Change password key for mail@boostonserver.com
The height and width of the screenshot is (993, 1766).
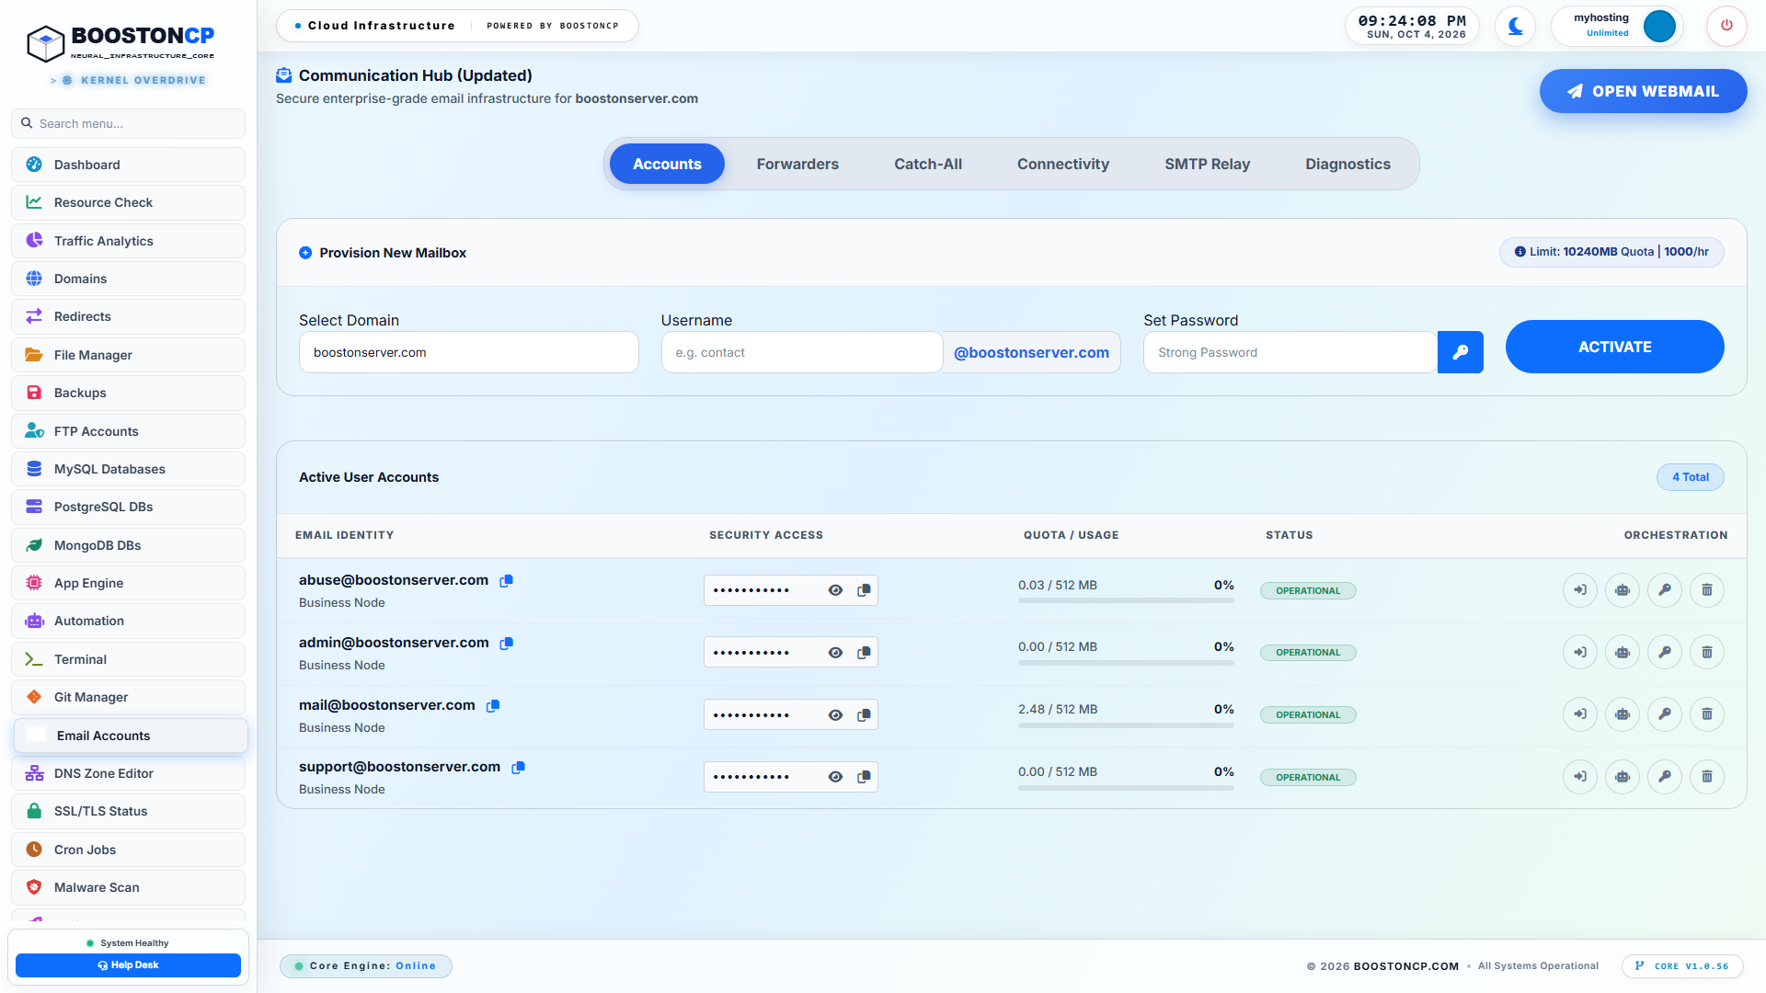pyautogui.click(x=1665, y=714)
